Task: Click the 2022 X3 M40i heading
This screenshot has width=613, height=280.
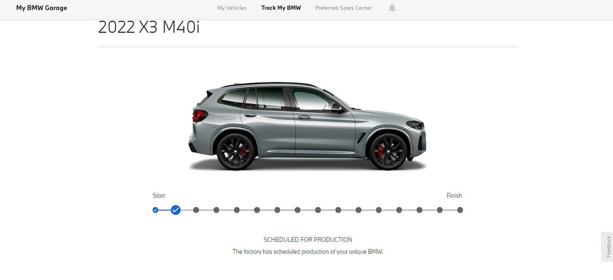Action: pos(148,28)
